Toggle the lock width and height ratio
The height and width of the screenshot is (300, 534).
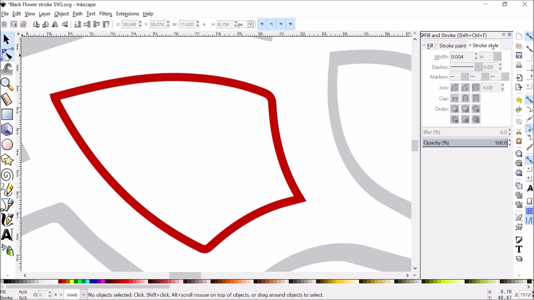click(x=204, y=25)
